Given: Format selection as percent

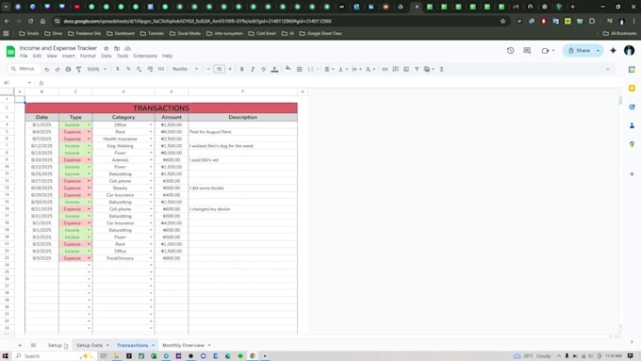Looking at the screenshot, I should [x=128, y=69].
